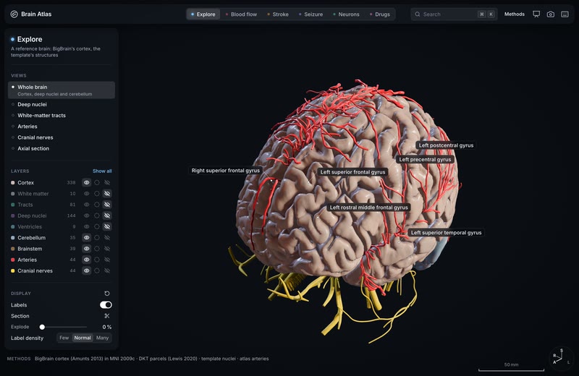The width and height of the screenshot is (579, 376).
Task: Open the keyboard shortcuts icon
Action: click(565, 14)
